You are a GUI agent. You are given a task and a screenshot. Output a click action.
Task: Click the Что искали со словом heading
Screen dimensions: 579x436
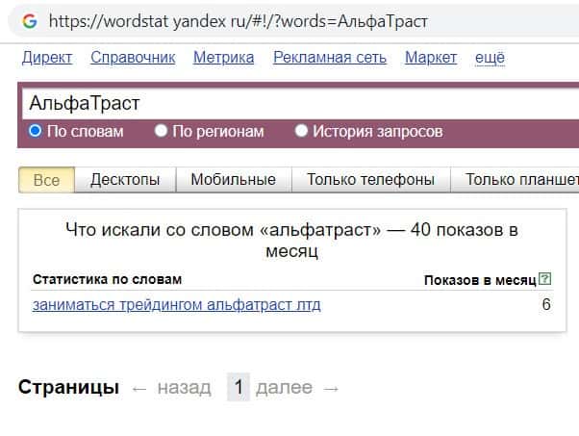click(291, 241)
